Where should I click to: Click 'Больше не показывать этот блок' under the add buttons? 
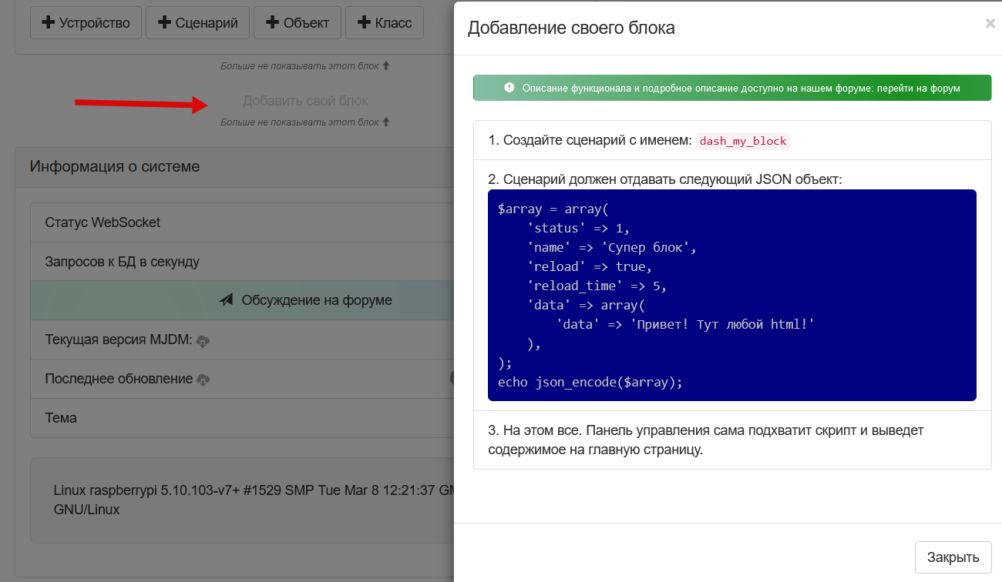(x=300, y=66)
